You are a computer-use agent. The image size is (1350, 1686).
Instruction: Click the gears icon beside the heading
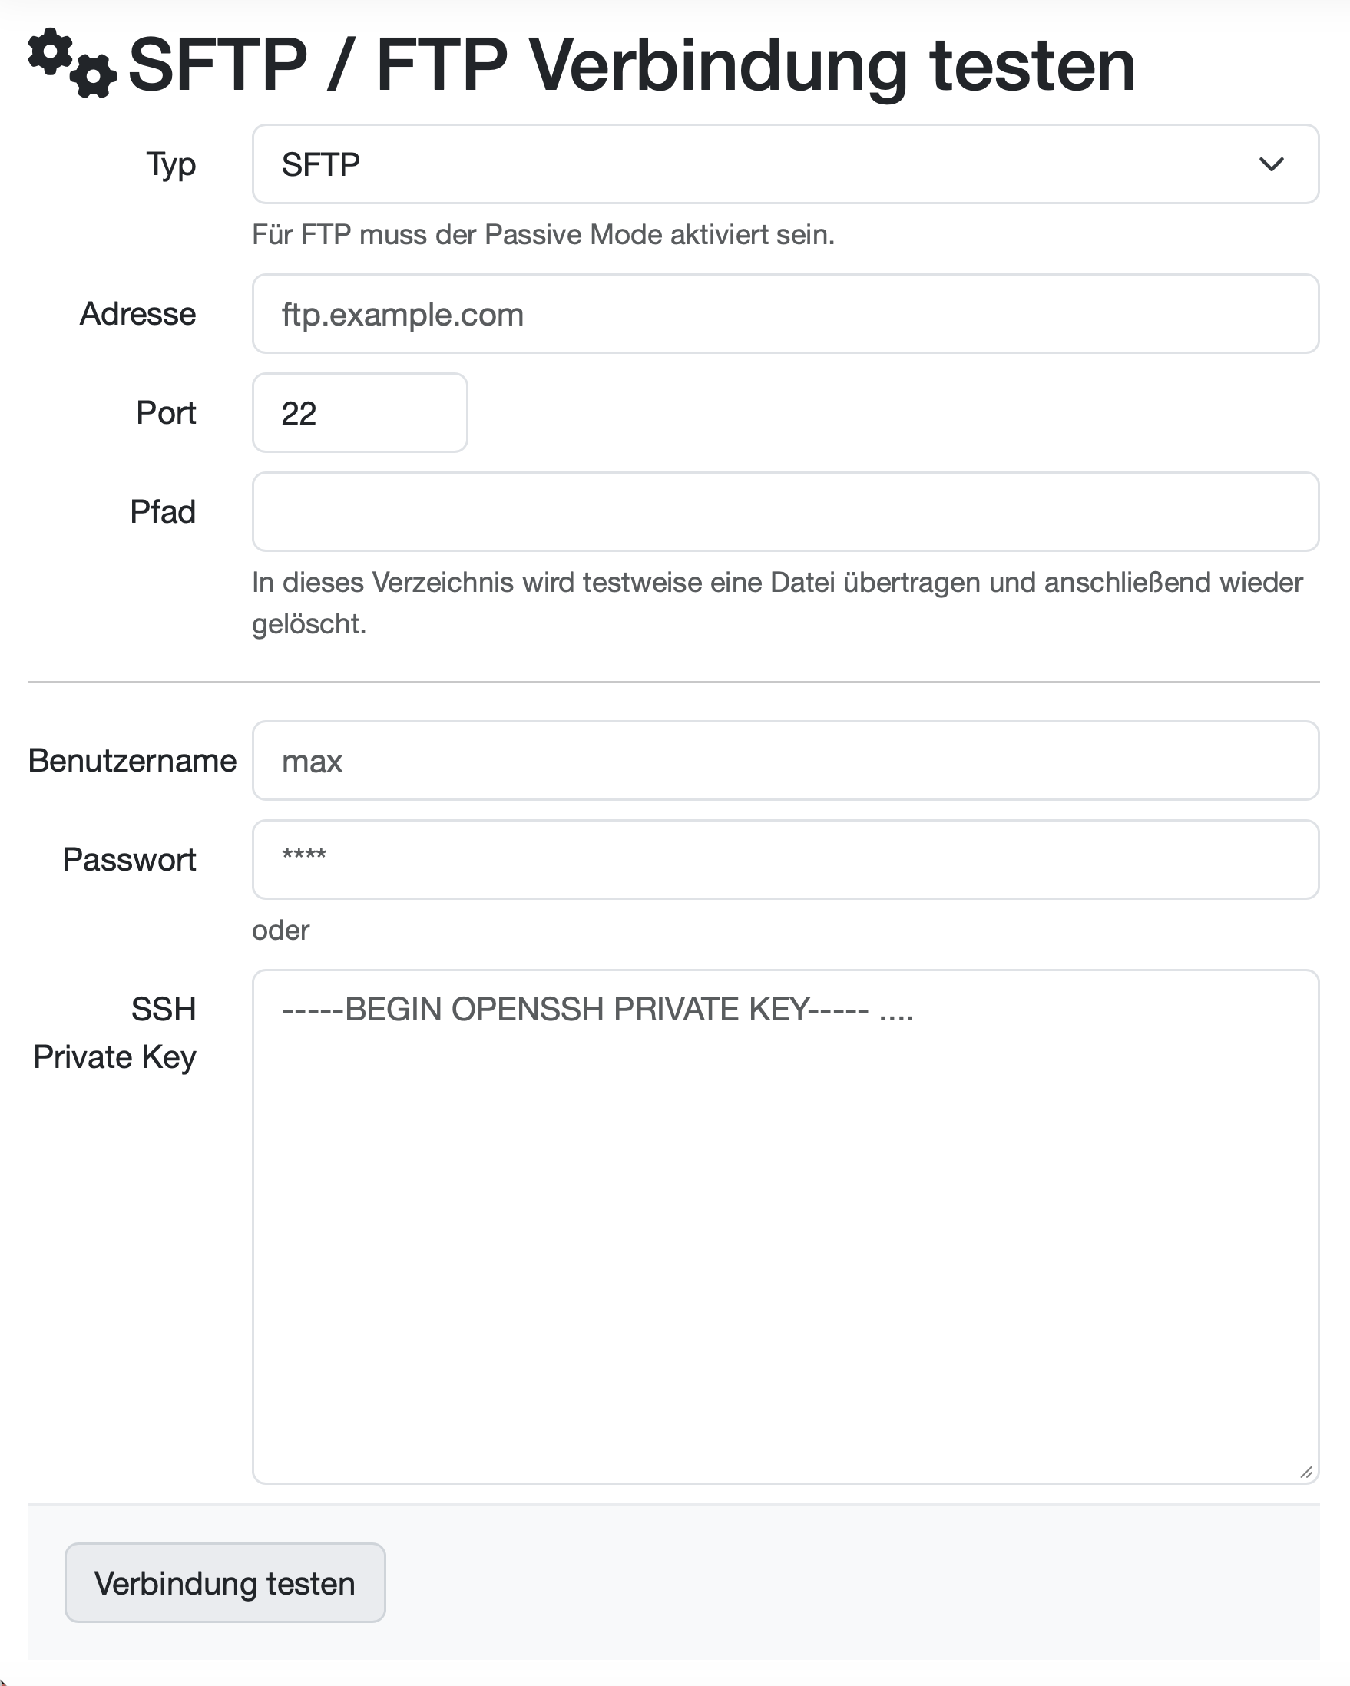tap(72, 64)
